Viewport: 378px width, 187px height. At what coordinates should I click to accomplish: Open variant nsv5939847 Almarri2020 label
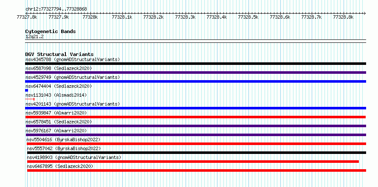click(56, 113)
